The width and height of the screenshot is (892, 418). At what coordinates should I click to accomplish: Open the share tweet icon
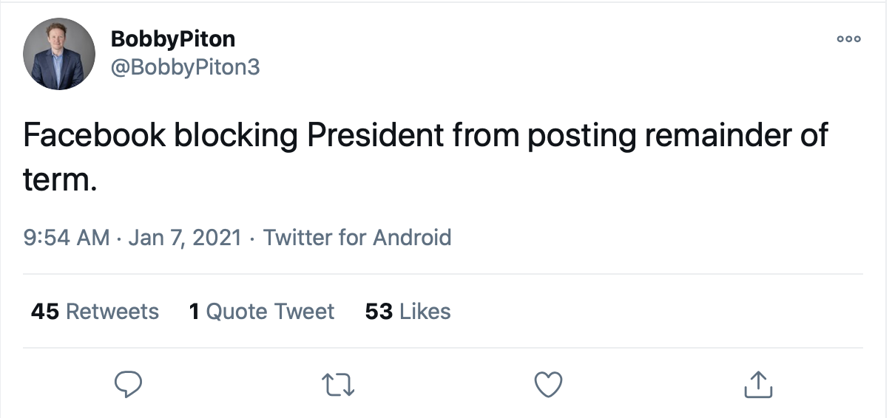(x=756, y=384)
